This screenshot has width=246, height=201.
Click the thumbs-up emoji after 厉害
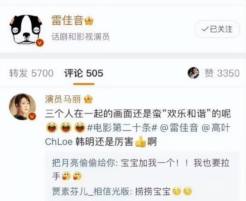tap(141, 142)
